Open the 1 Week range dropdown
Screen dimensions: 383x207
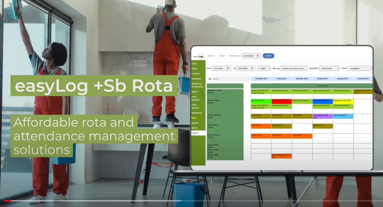click(264, 68)
